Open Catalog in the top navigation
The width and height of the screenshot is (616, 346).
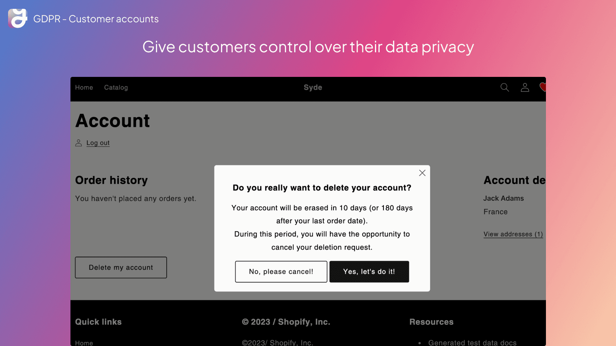coord(116,88)
